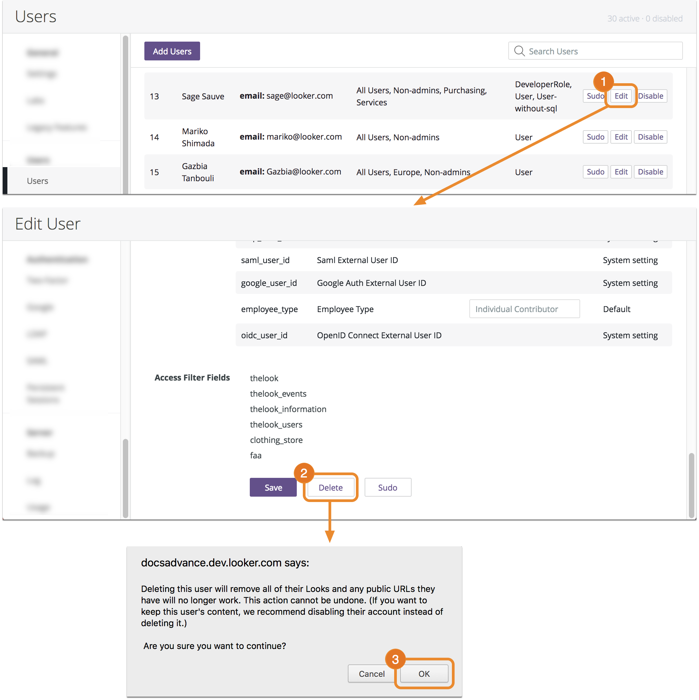Viewport: 699px width, 700px height.
Task: Click Sudo for Sage Sauve
Action: [x=594, y=96]
